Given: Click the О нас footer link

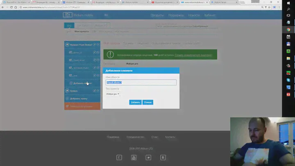Looking at the screenshot, I should coord(154,137).
